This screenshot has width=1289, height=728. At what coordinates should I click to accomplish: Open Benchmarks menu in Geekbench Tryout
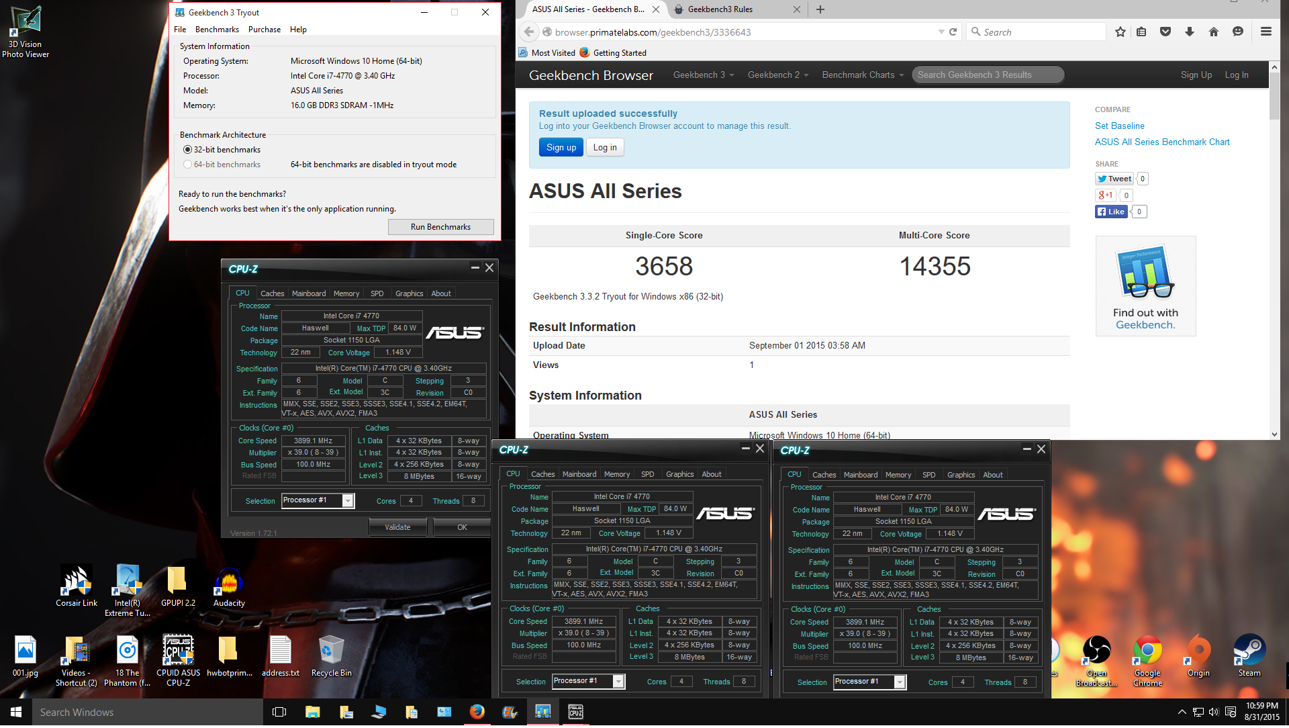pyautogui.click(x=217, y=30)
